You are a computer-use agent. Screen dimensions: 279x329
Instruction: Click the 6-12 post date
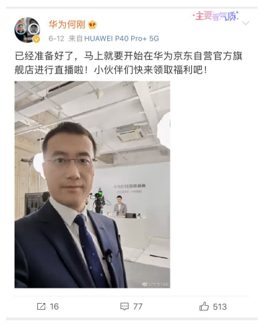[x=57, y=39]
